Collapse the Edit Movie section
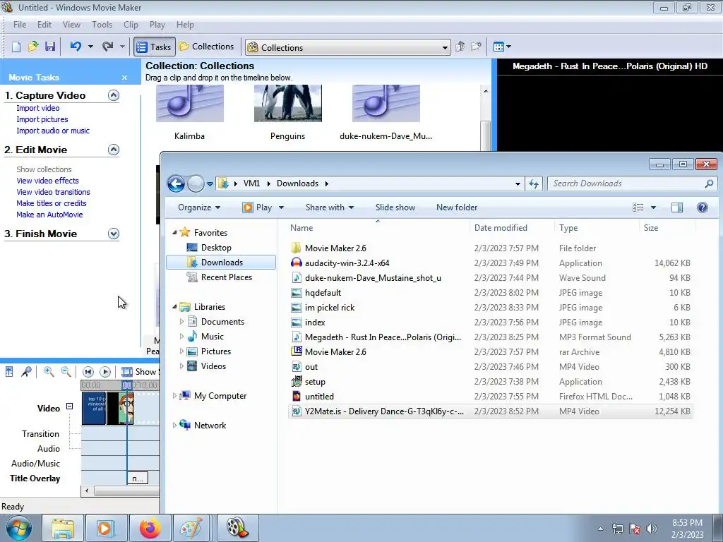The image size is (723, 542). click(114, 150)
